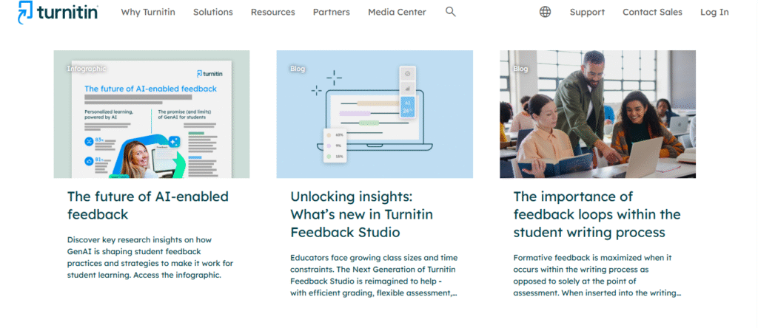Open the search magnifier icon
The image size is (758, 328).
click(451, 12)
